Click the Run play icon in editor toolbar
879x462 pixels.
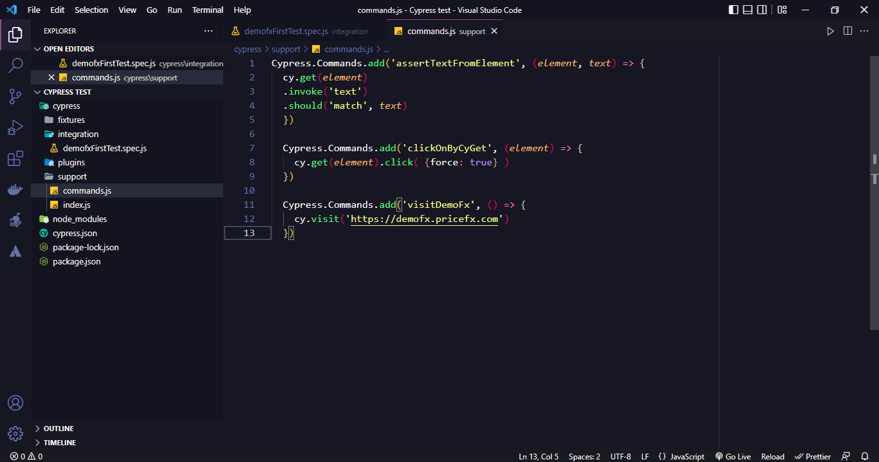coord(830,31)
